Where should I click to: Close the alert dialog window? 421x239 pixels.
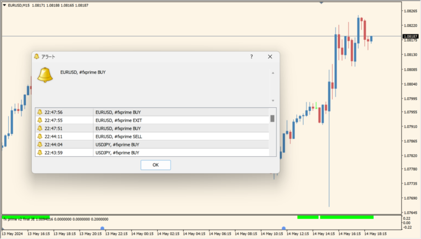(x=270, y=56)
